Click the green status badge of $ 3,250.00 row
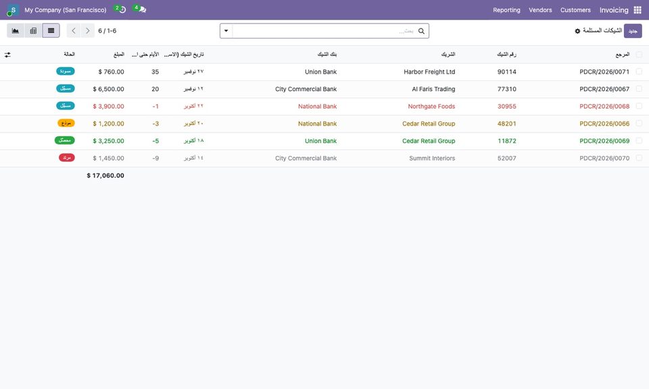The image size is (649, 389). click(65, 140)
